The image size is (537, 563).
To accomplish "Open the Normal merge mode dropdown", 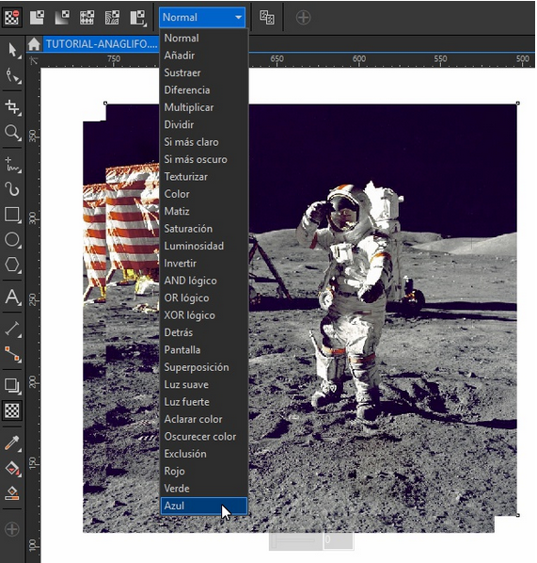I will click(x=202, y=17).
